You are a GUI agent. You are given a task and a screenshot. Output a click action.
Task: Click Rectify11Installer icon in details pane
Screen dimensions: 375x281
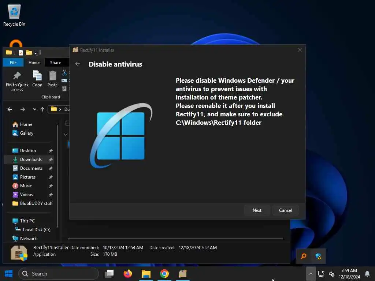click(x=19, y=253)
